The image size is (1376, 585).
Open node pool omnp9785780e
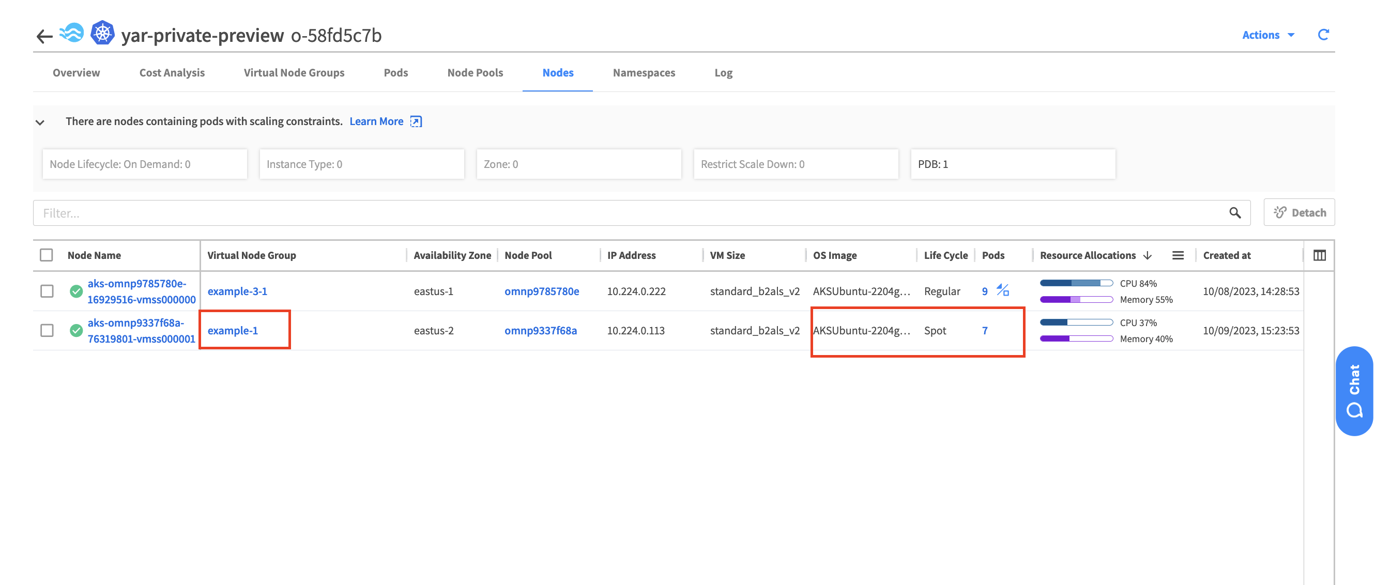click(x=542, y=291)
